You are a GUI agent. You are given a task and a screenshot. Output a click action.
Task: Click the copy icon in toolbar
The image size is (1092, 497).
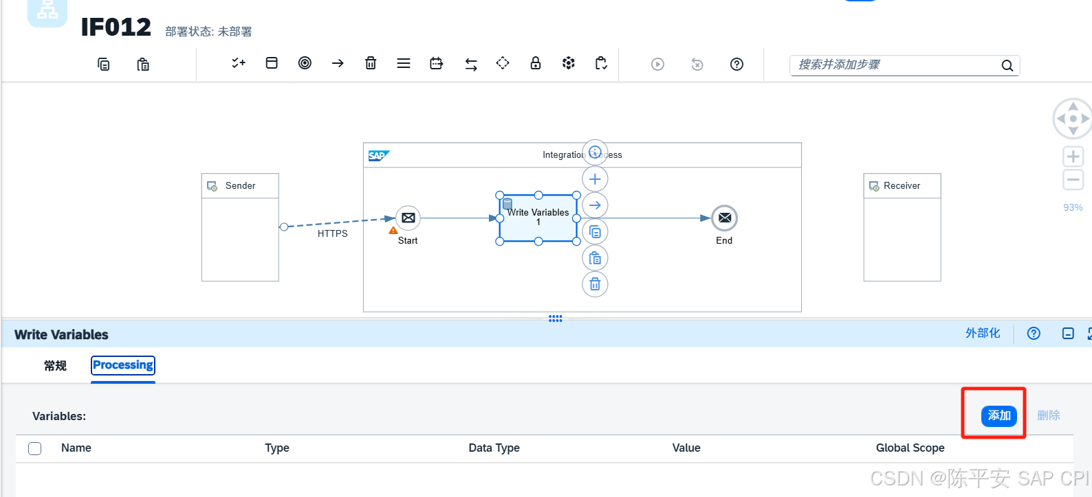click(x=104, y=65)
